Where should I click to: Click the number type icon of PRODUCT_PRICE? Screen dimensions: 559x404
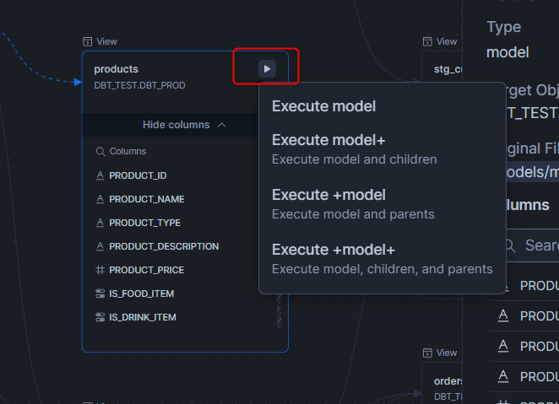click(100, 270)
